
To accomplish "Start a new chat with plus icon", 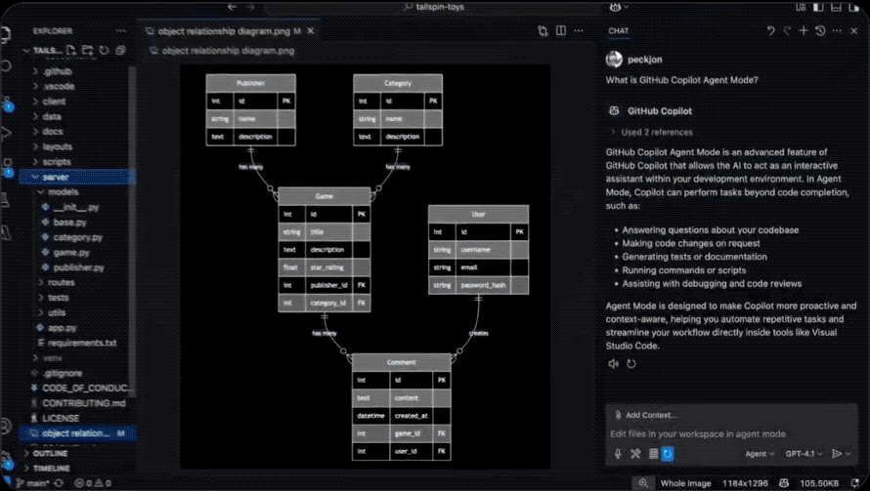I will pyautogui.click(x=803, y=31).
